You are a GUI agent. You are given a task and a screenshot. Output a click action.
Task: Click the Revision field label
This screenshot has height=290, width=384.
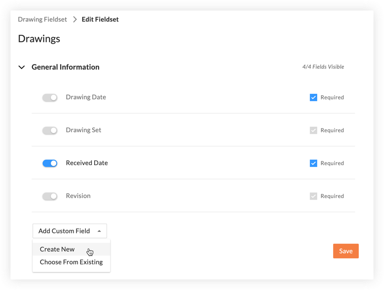click(x=78, y=196)
